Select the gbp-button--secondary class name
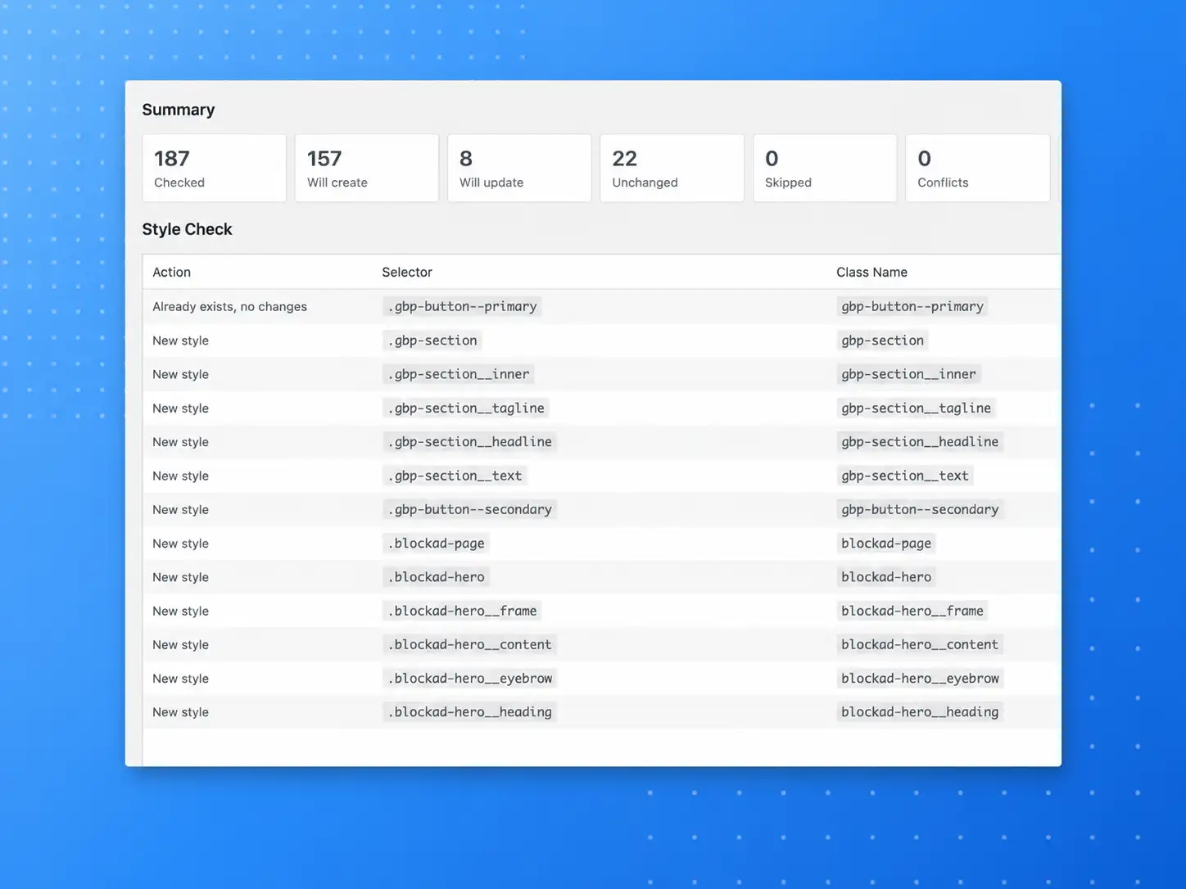Viewport: 1186px width, 889px height. pos(920,509)
